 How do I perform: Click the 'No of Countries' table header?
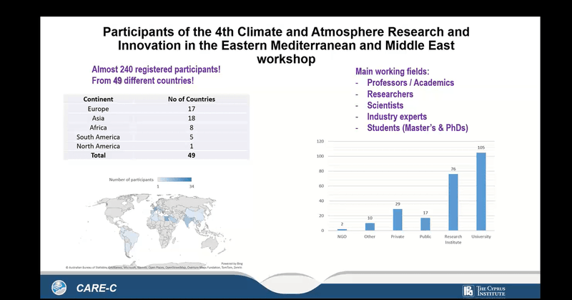(x=192, y=99)
